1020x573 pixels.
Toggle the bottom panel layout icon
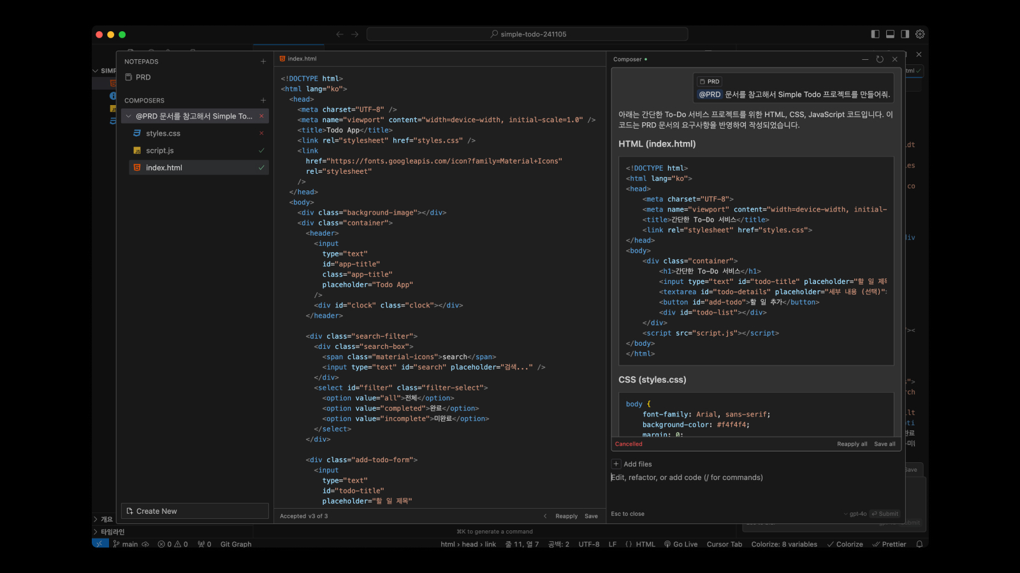pos(890,34)
